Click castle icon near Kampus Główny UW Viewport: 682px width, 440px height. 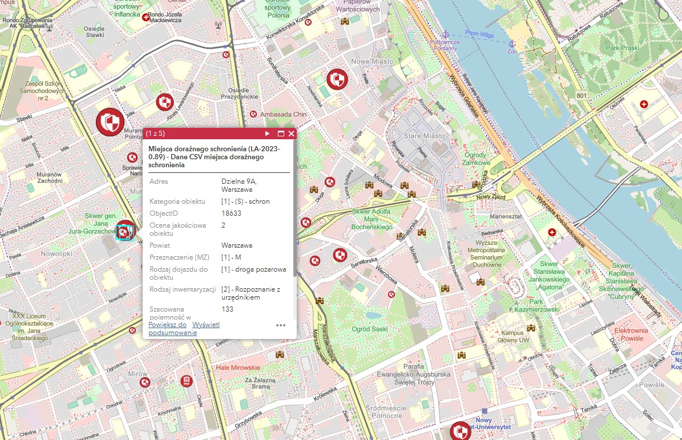(531, 328)
